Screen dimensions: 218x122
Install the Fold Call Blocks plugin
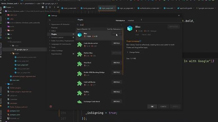(116, 82)
